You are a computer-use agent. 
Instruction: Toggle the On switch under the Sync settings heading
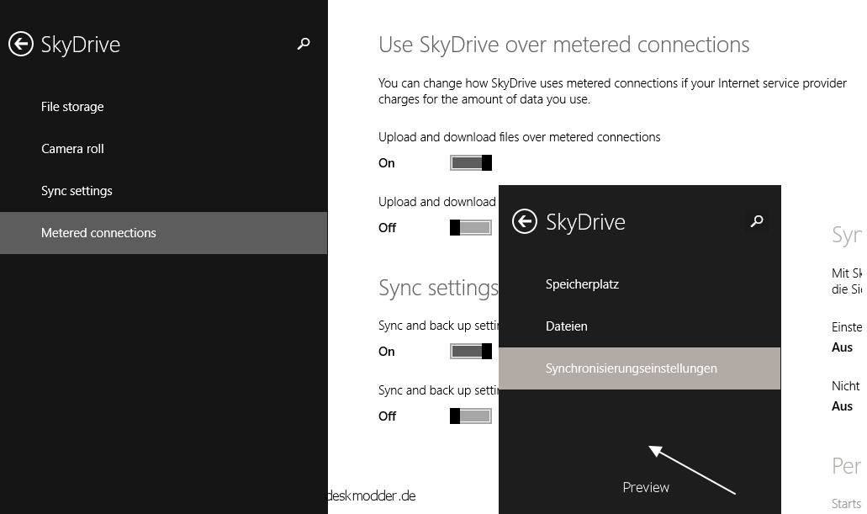click(x=471, y=352)
